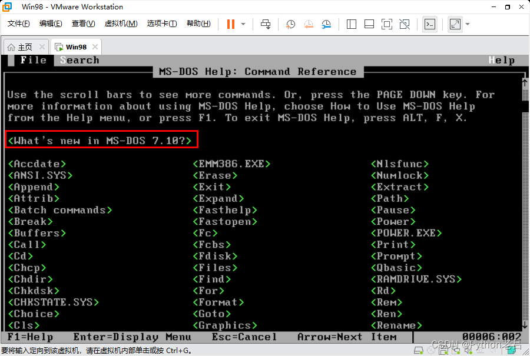Viewport: 530px width, 356px height.
Task: Take a snapshot of the virtual machine
Action: pyautogui.click(x=290, y=24)
